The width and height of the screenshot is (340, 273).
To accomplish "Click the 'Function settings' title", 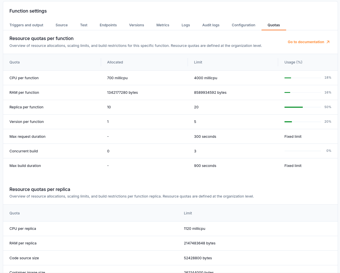I will pos(28,11).
